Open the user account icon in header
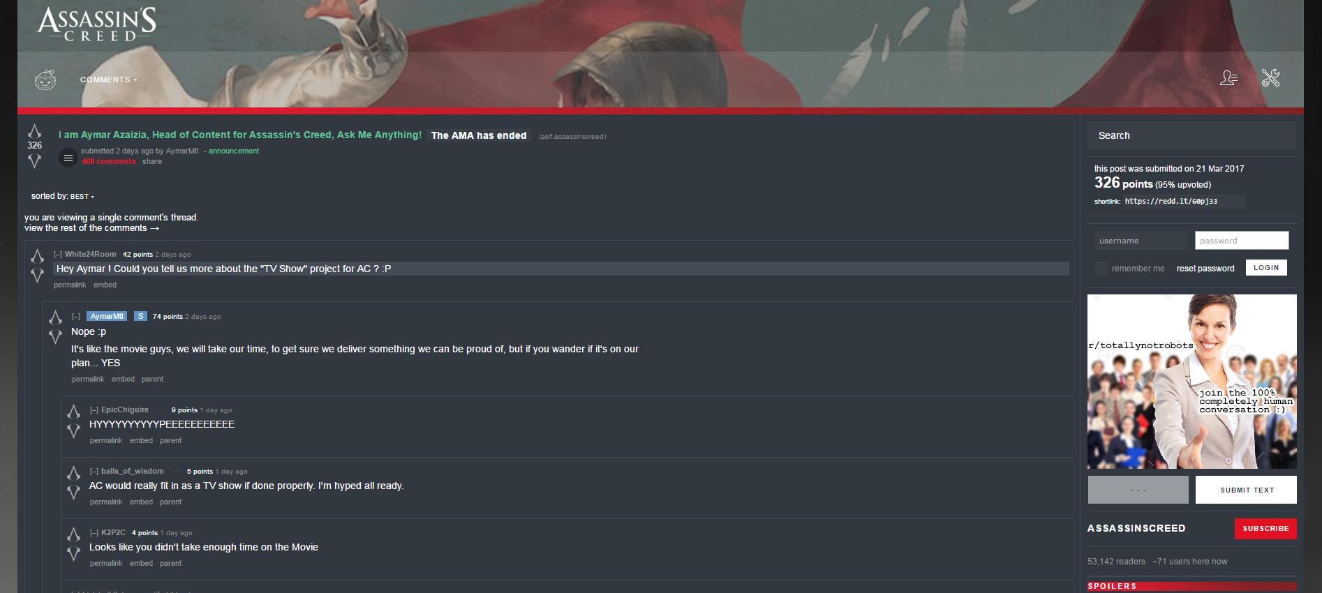This screenshot has width=1322, height=593. 1228,78
